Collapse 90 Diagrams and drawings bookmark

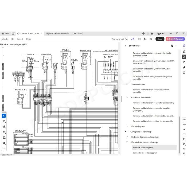126,131
